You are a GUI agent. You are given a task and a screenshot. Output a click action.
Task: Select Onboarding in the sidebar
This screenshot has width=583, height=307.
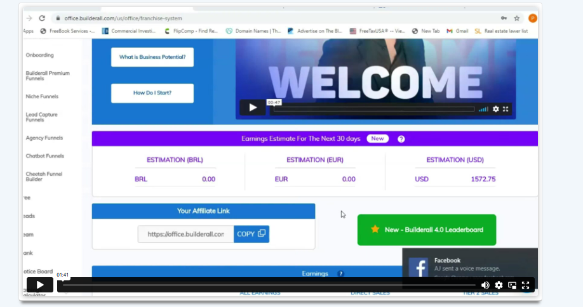tap(40, 55)
